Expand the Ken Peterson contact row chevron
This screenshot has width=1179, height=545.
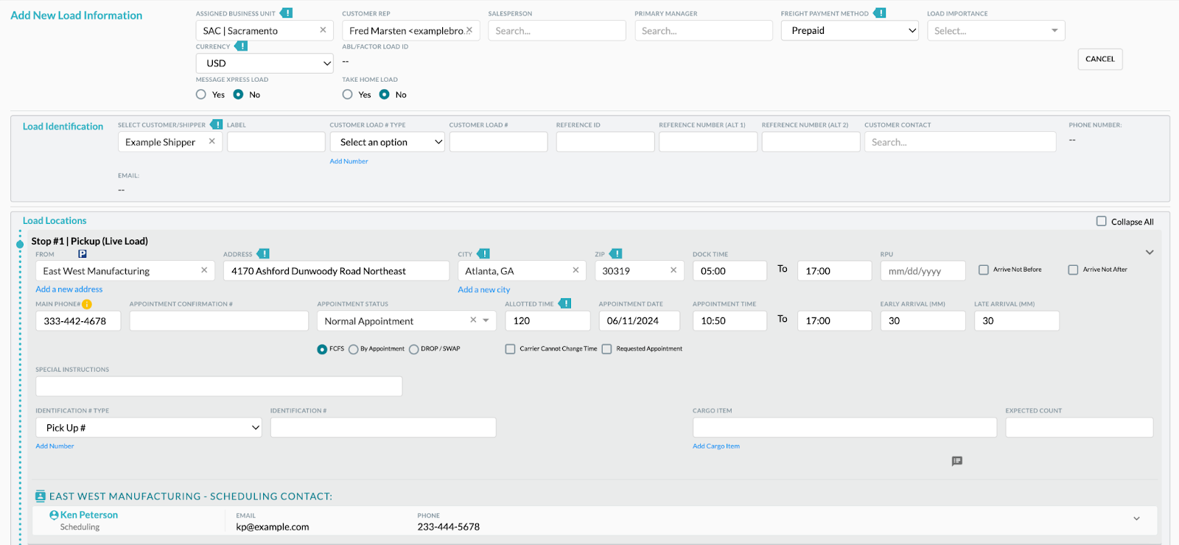click(x=1136, y=518)
